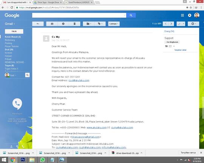Reload page with refresh button
Viewport: 204px width, 163px height.
point(12,8)
